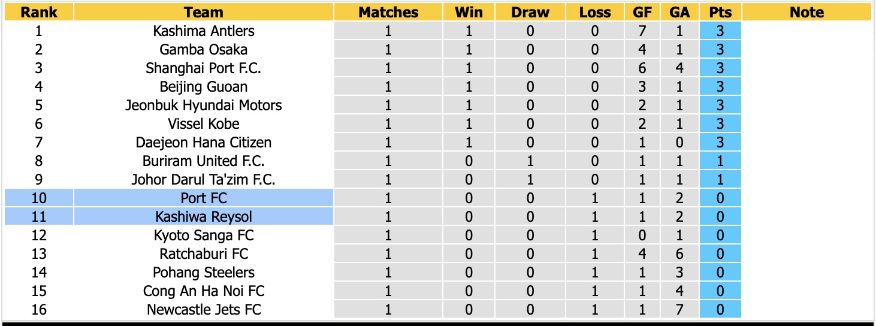Select the Matches column header
876x326 pixels.
click(388, 12)
